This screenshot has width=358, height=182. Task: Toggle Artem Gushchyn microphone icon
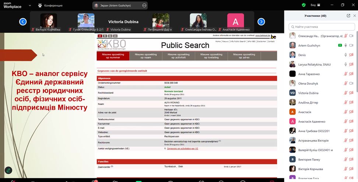346,45
